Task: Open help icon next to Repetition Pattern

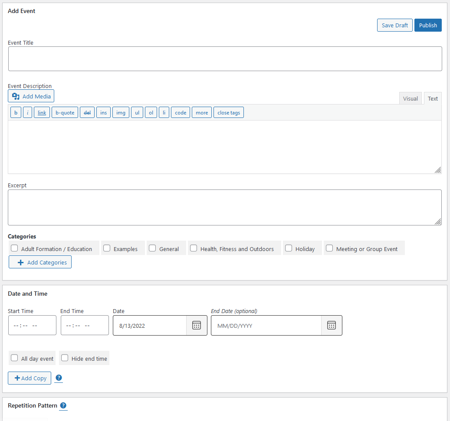Action: click(63, 405)
